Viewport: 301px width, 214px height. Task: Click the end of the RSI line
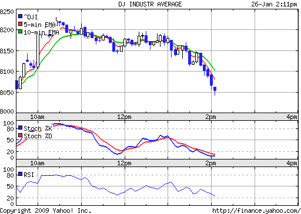(x=215, y=196)
